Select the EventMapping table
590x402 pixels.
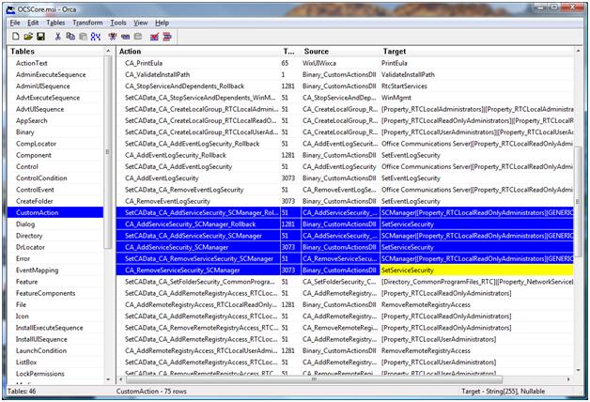(x=37, y=271)
